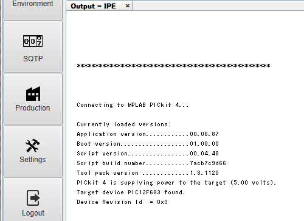Click the asterisk separator line in output
Image resolution: width=304 pixels, height=221 pixels.
click(x=173, y=66)
